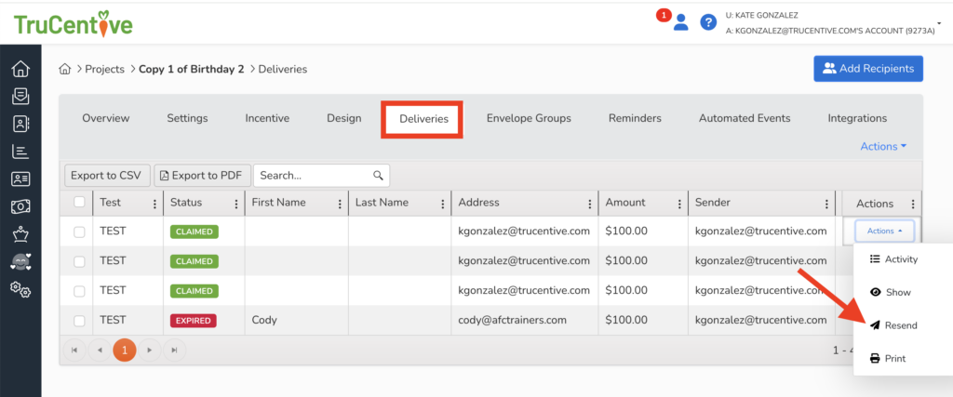Open the settings gears sidebar icon
This screenshot has height=397, width=953.
coord(20,290)
